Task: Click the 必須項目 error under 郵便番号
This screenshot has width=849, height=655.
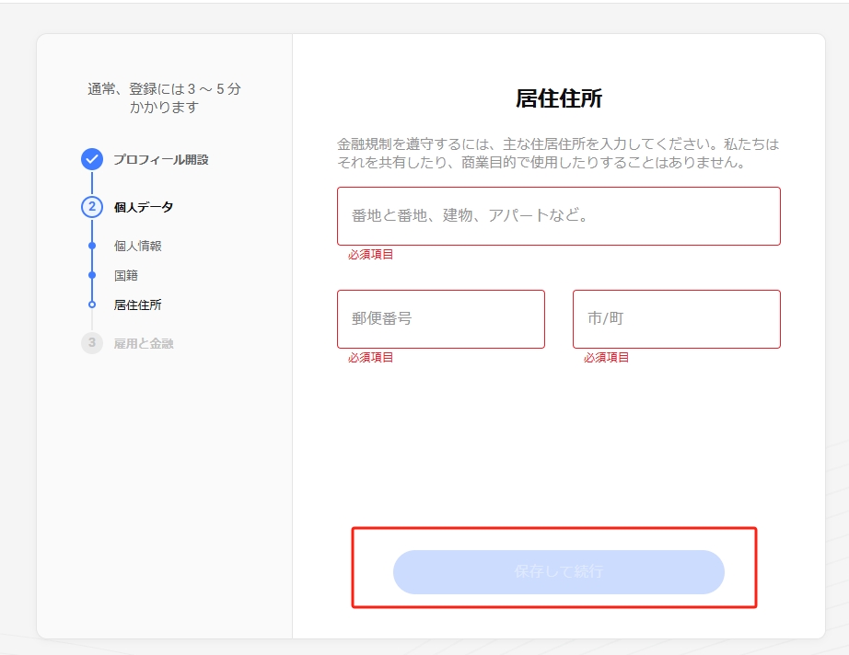Action: click(370, 358)
